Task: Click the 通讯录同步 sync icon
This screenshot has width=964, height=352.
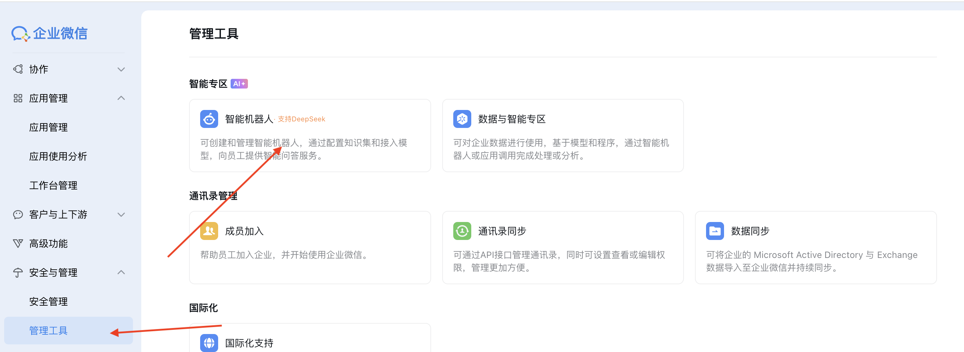Action: pyautogui.click(x=462, y=231)
